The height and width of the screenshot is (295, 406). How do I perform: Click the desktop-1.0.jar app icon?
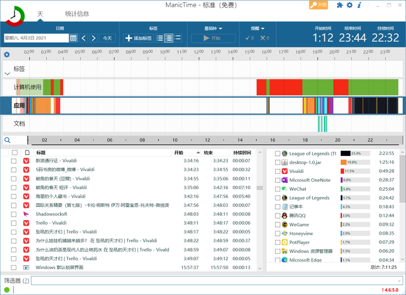[285, 162]
